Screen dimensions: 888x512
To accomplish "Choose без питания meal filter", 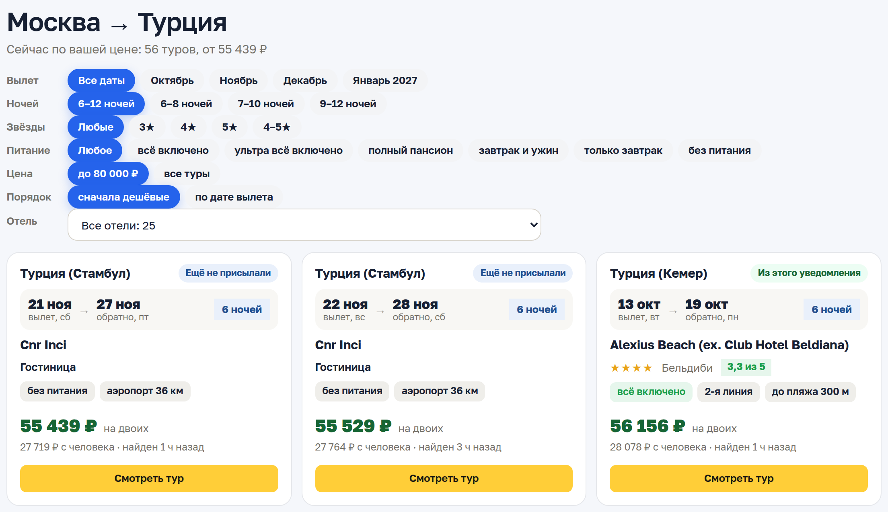I will (719, 150).
